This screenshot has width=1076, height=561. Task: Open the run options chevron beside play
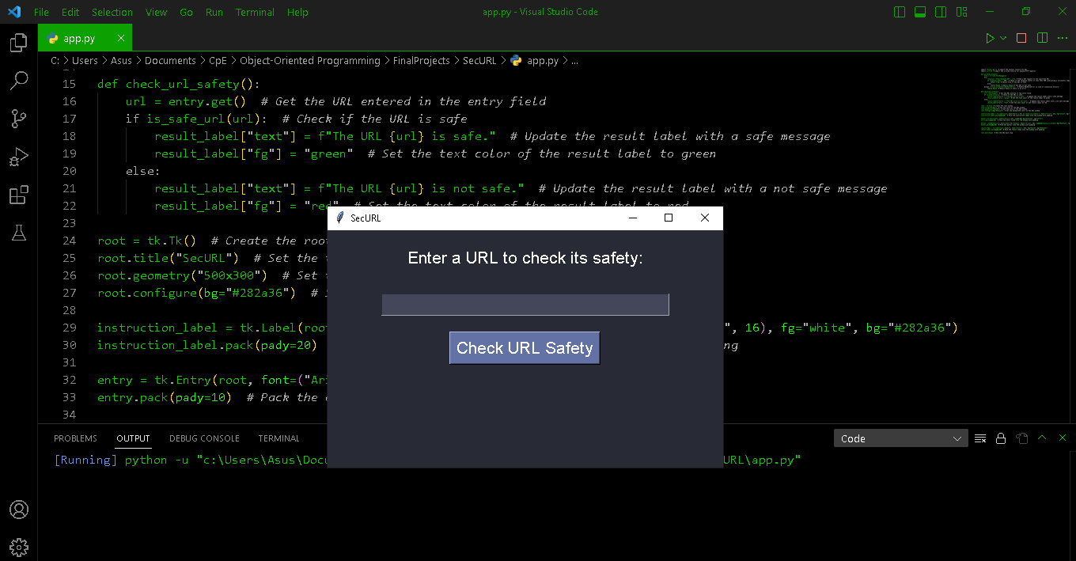tap(1002, 37)
